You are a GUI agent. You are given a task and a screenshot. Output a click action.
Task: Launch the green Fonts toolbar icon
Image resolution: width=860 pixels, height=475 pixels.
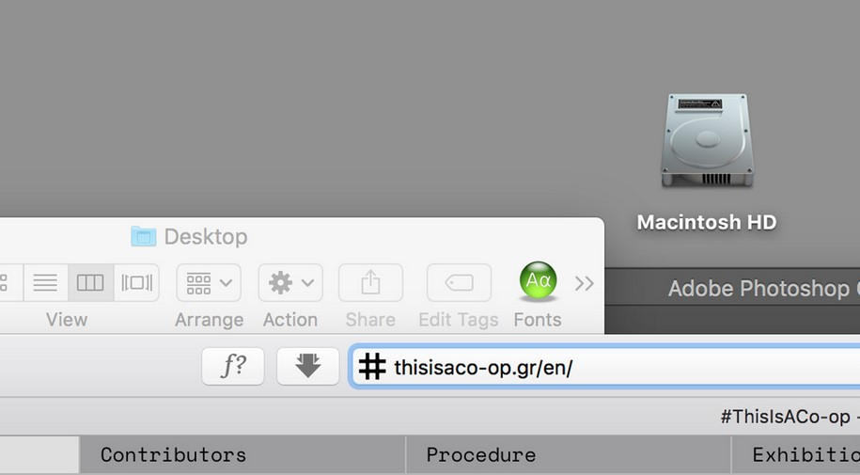click(538, 280)
